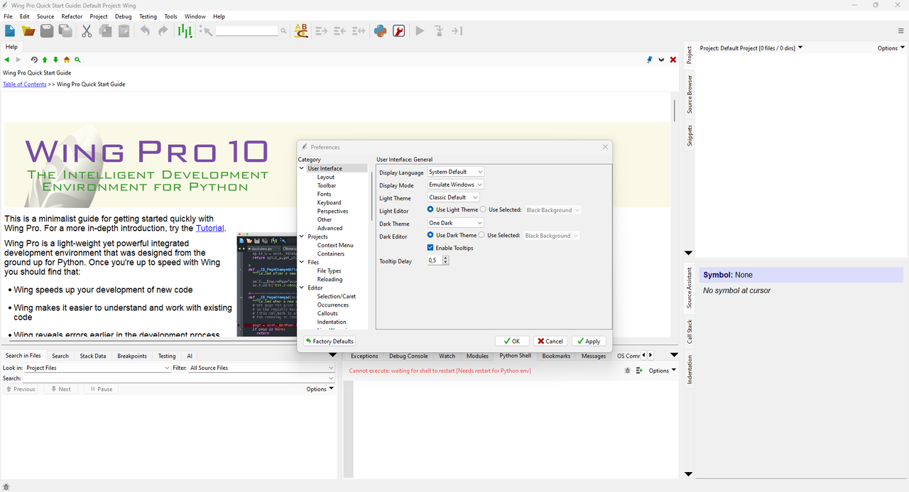The height and width of the screenshot is (492, 909).
Task: Switch to the Bookmarks tab
Action: point(556,356)
